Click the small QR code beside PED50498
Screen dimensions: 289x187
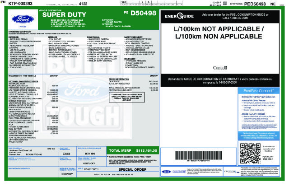(225, 3)
